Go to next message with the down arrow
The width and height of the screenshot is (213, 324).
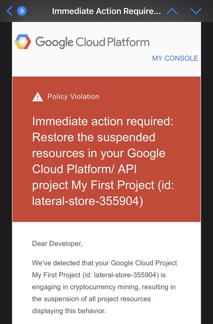pos(196,11)
